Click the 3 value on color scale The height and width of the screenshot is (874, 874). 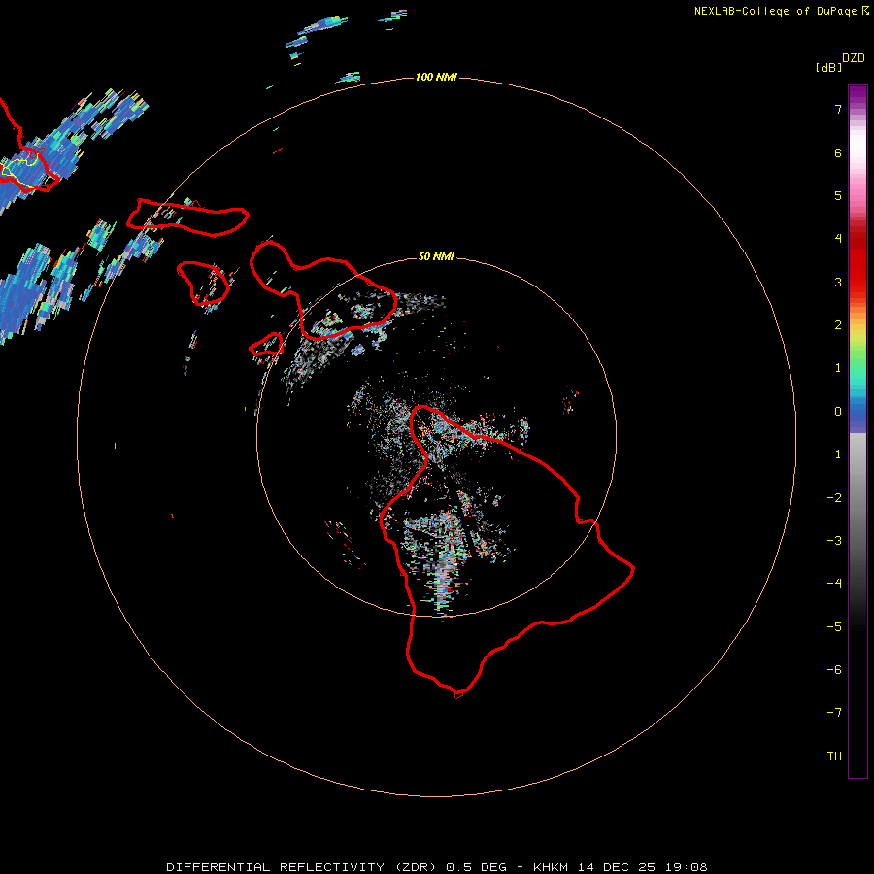coord(838,282)
